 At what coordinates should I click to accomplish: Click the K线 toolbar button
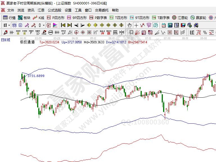38,18
